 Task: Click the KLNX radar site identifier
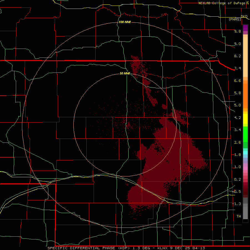(x=162, y=248)
